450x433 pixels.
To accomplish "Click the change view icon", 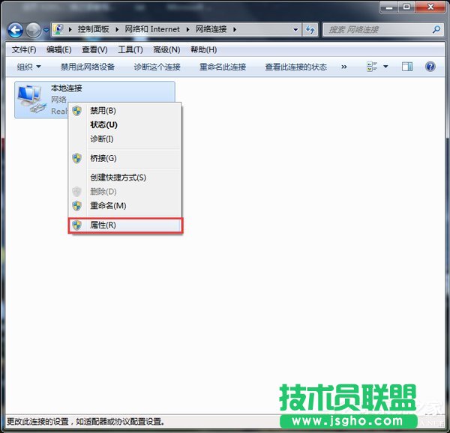I will tap(372, 67).
